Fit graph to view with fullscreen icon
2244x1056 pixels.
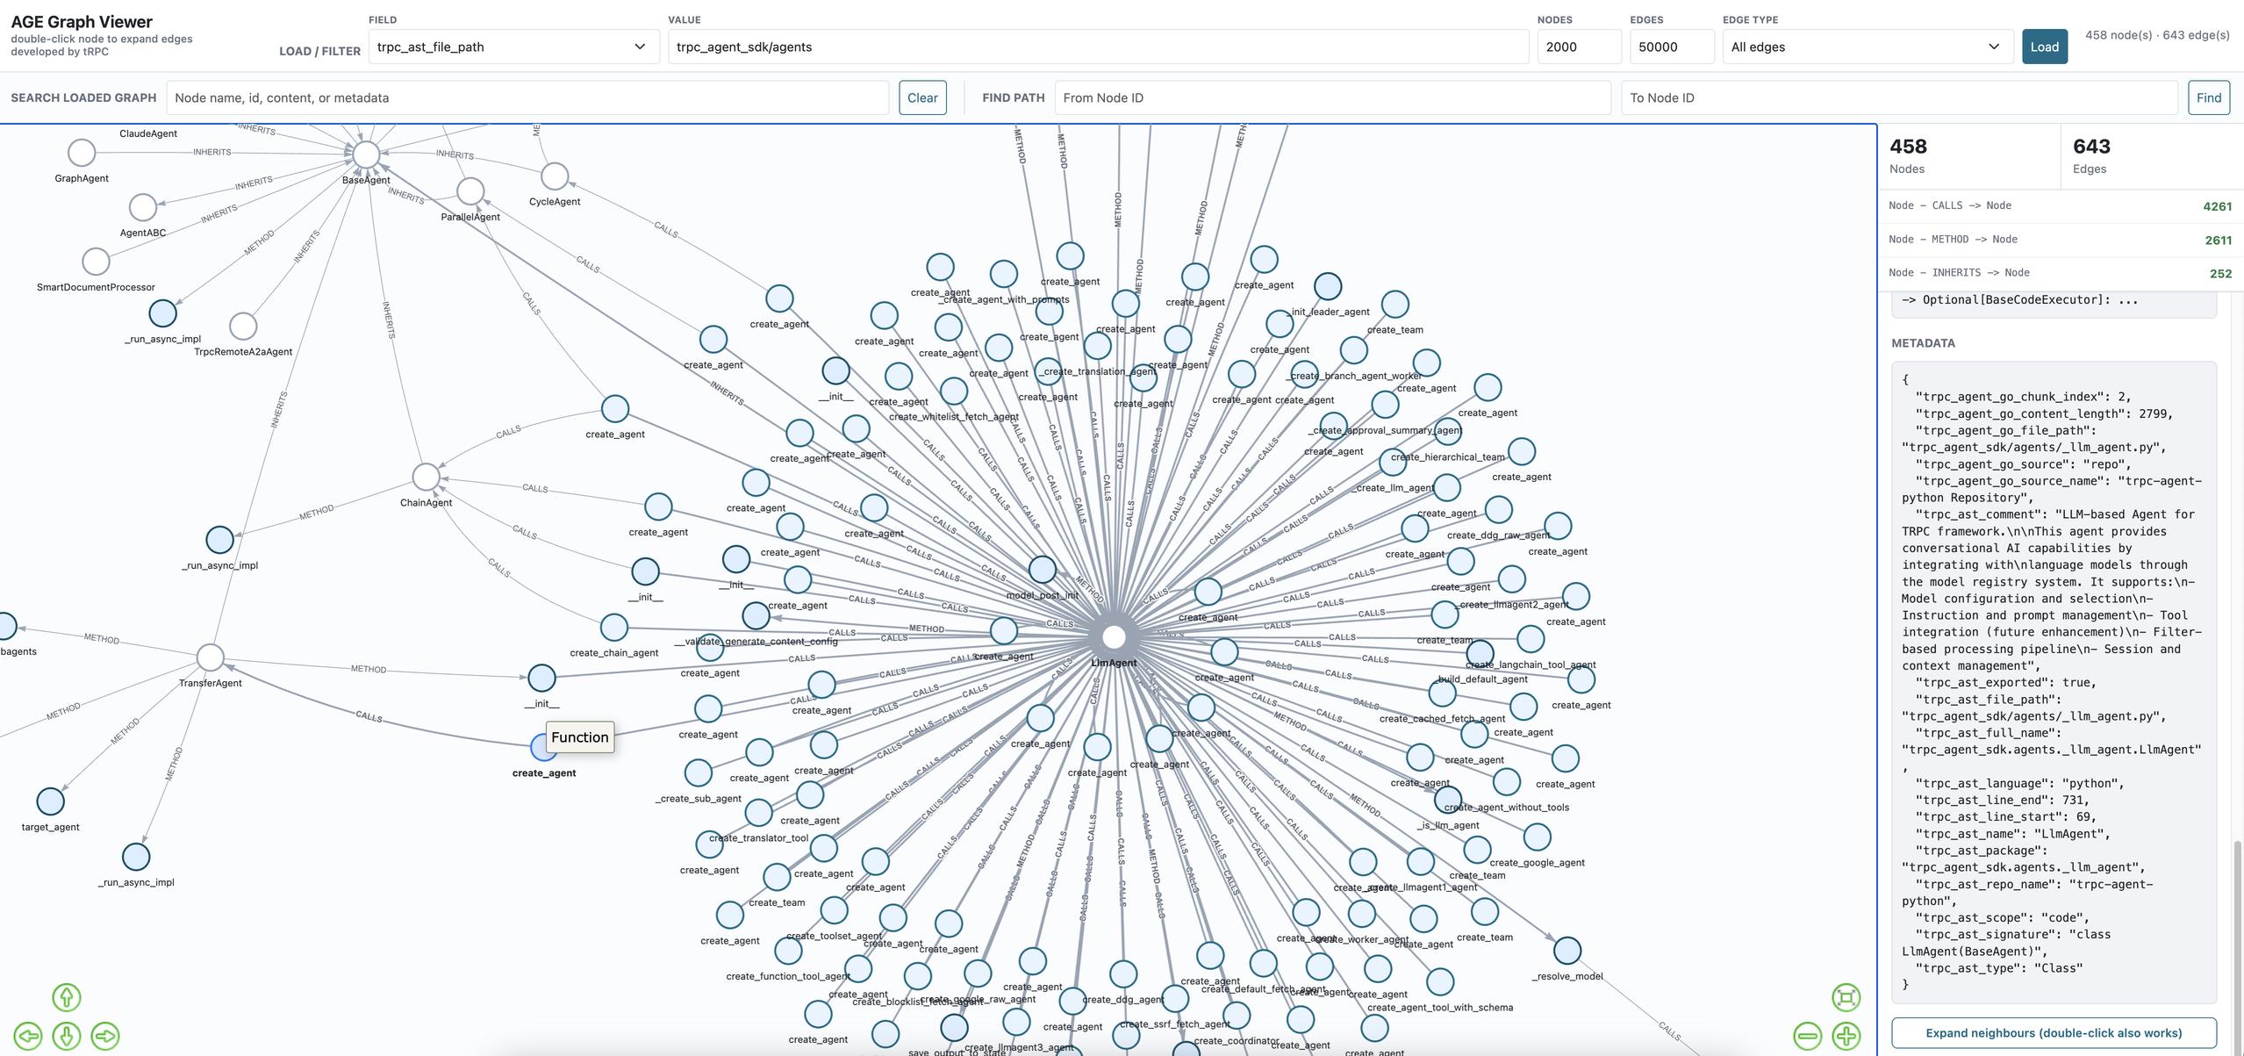coord(1846,997)
